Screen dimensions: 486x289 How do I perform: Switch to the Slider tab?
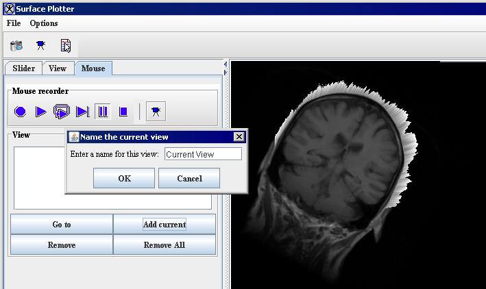point(23,68)
